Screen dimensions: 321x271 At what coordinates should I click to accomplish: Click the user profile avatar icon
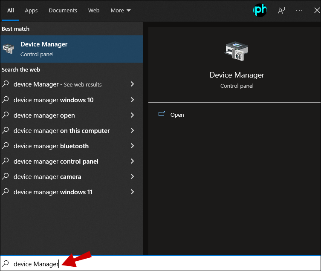pyautogui.click(x=260, y=10)
